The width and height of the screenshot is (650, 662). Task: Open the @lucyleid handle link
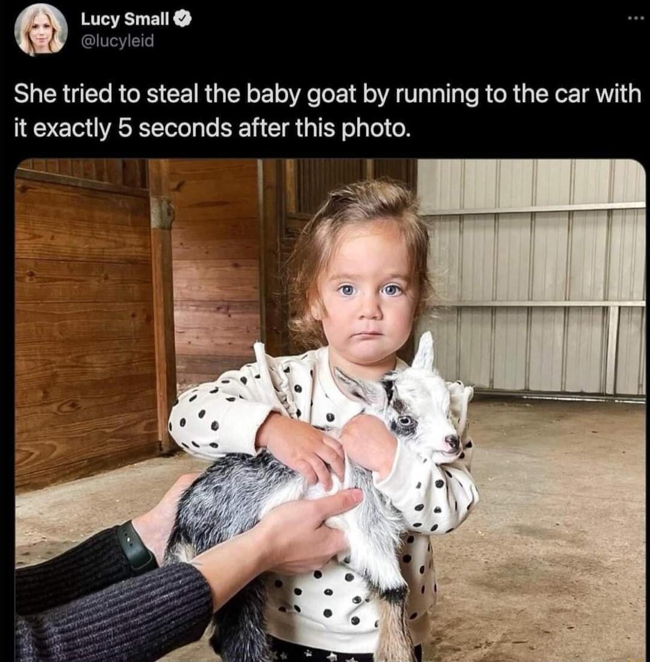[117, 42]
